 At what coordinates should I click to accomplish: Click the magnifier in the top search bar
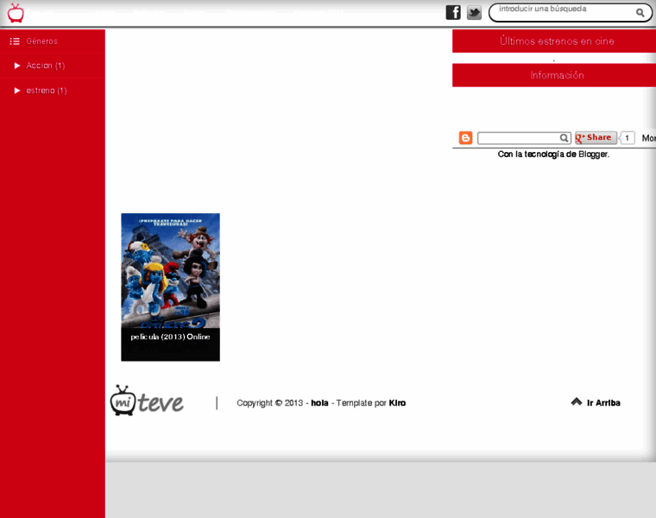tap(640, 13)
